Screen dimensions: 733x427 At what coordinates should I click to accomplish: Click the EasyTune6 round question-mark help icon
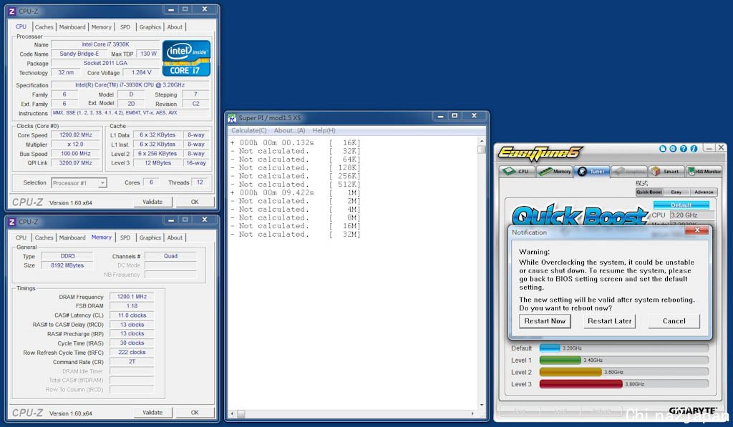684,149
